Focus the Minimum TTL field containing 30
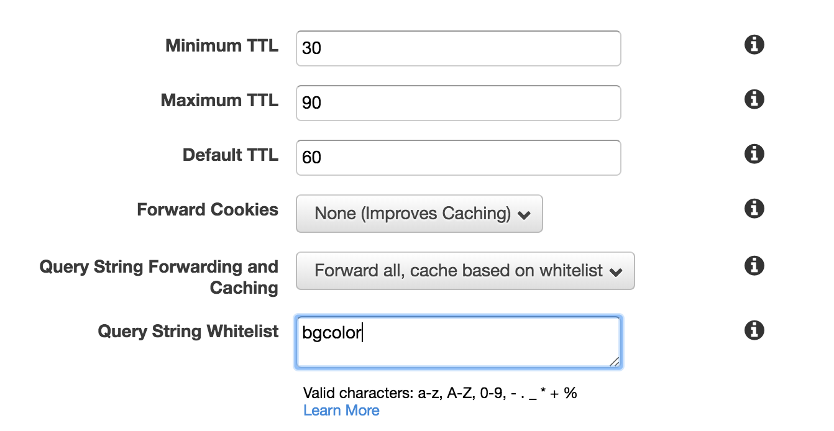Screen dimensions: 834x431 pos(459,48)
